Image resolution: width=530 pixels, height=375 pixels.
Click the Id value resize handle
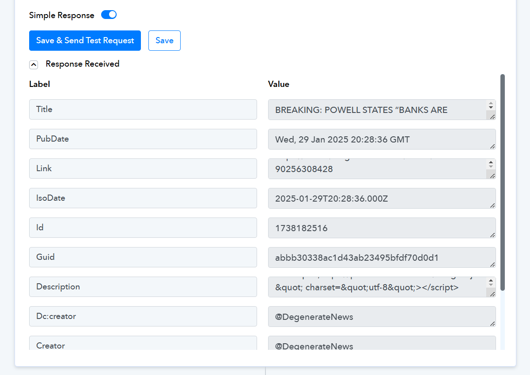[x=492, y=235]
